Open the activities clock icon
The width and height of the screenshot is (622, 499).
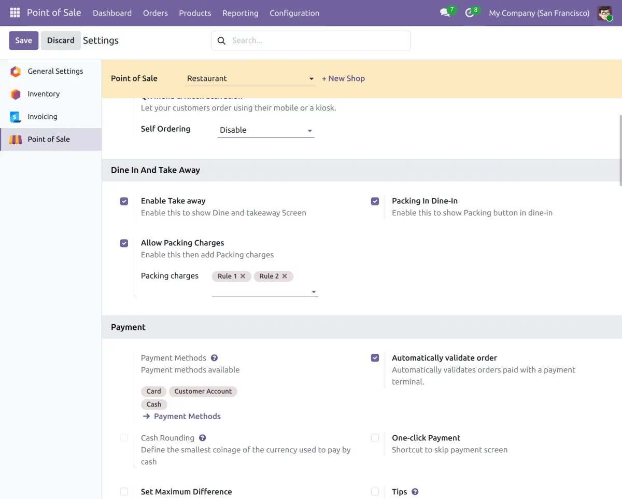point(470,13)
